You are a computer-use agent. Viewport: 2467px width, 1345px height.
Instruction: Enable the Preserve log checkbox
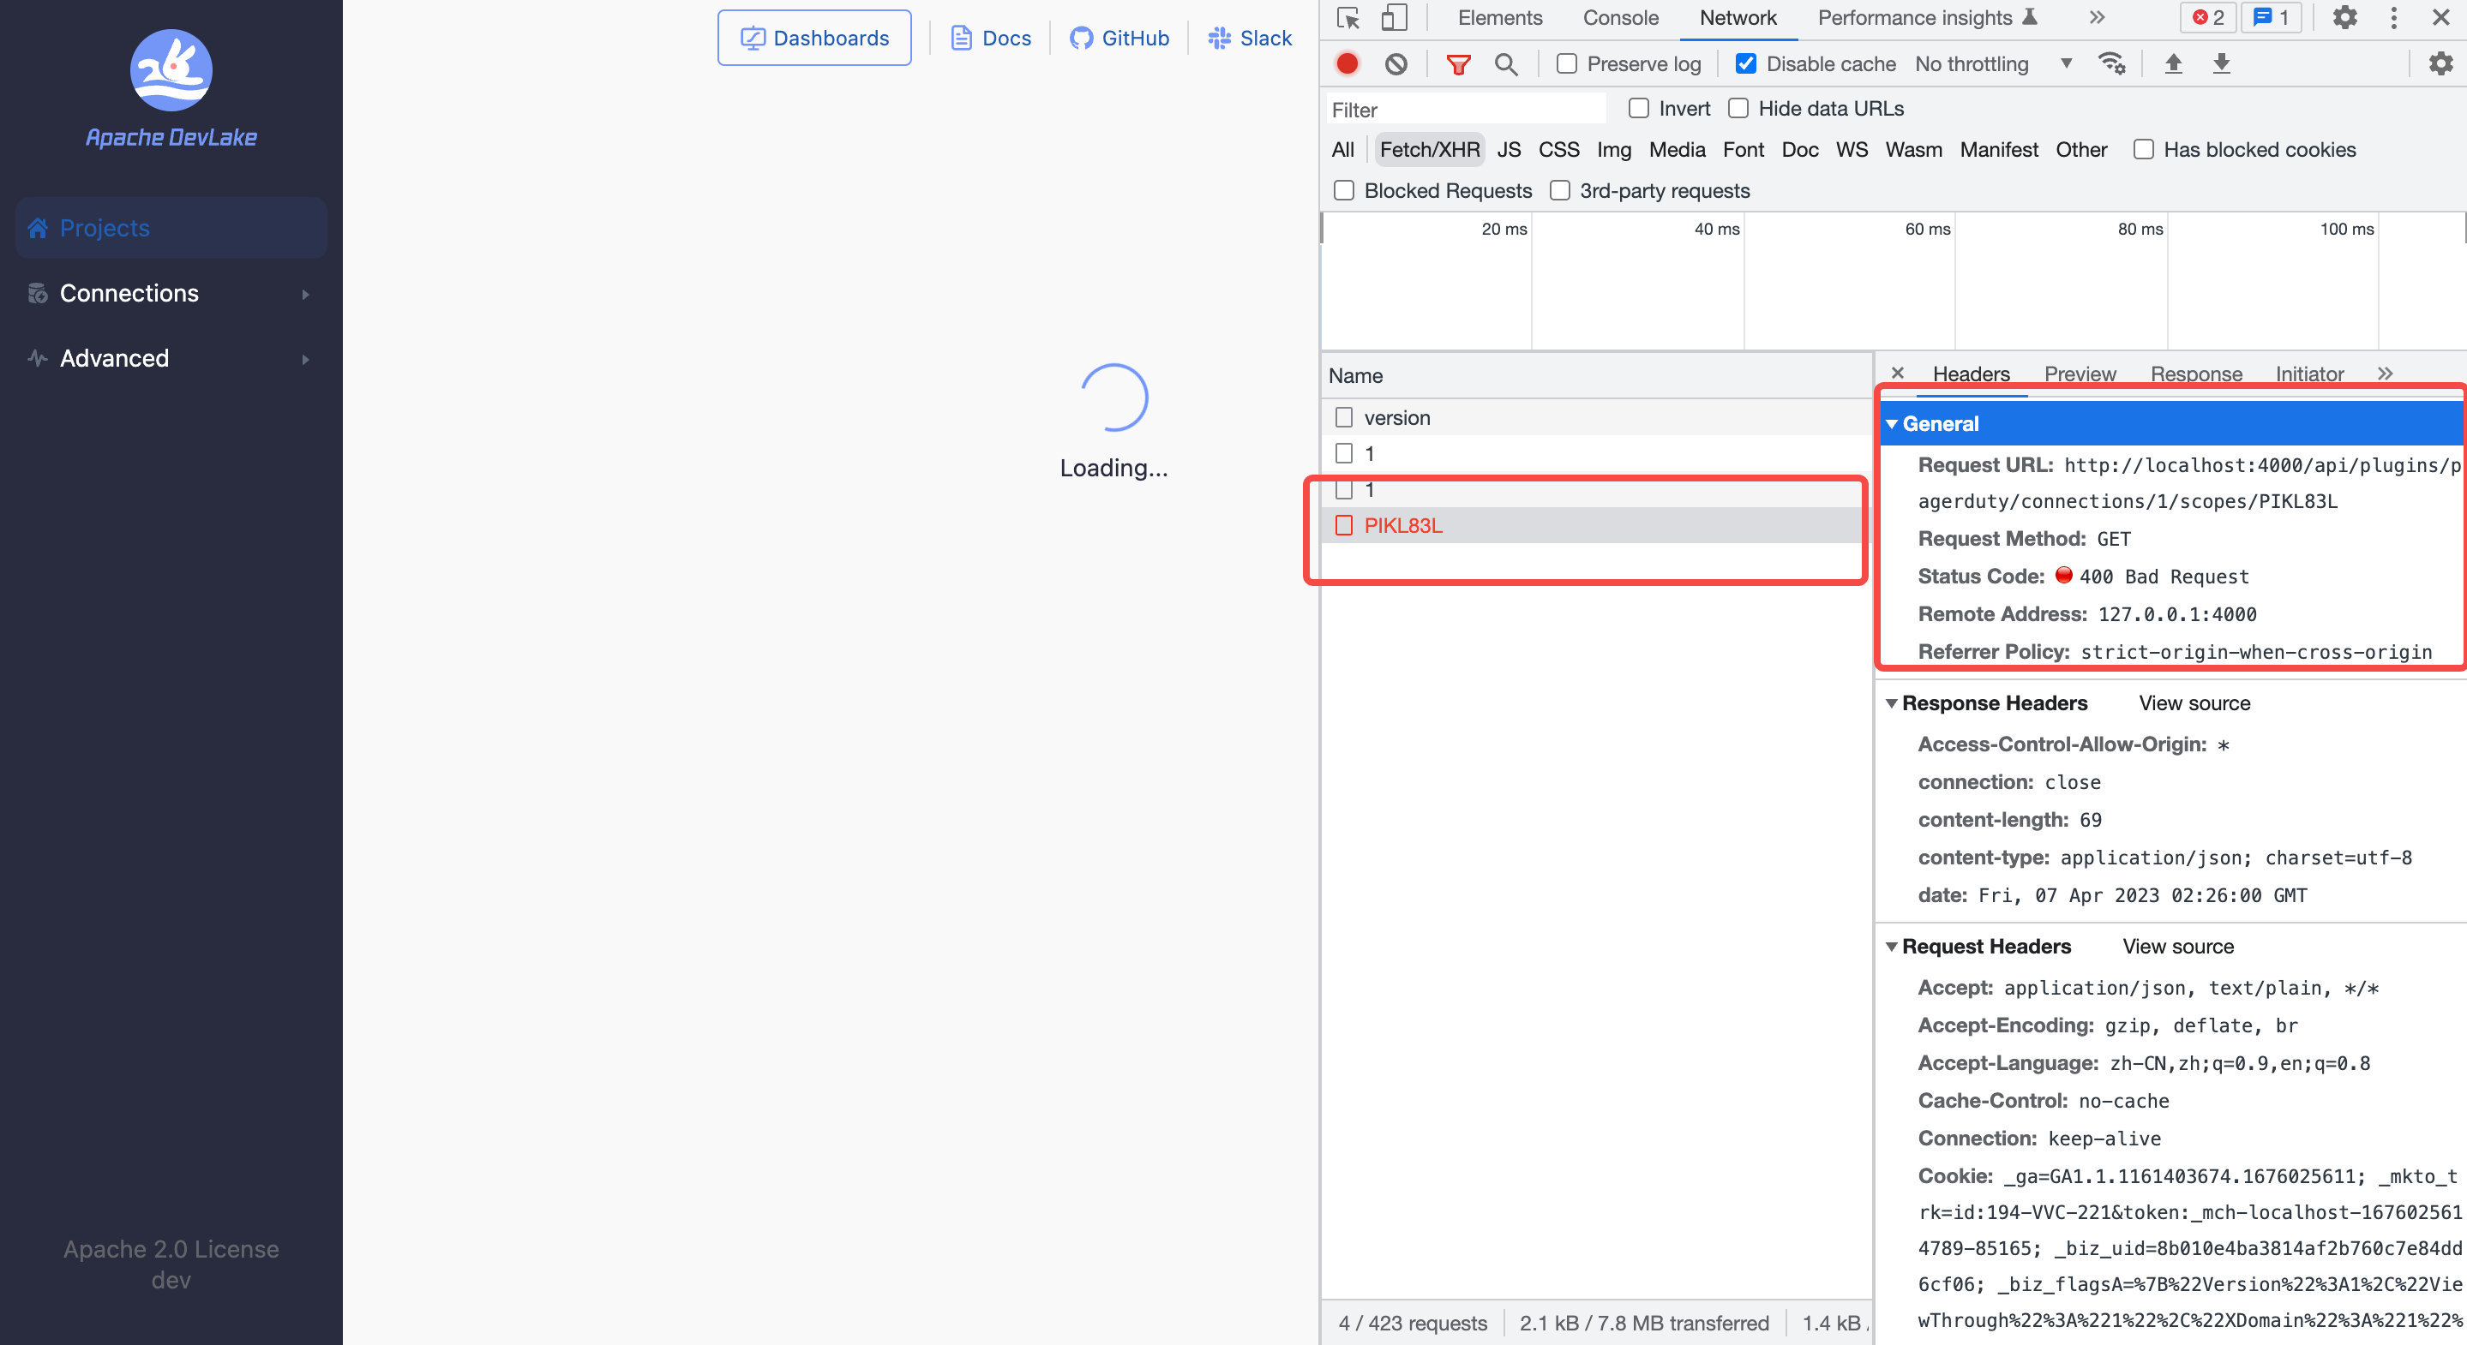click(1567, 64)
